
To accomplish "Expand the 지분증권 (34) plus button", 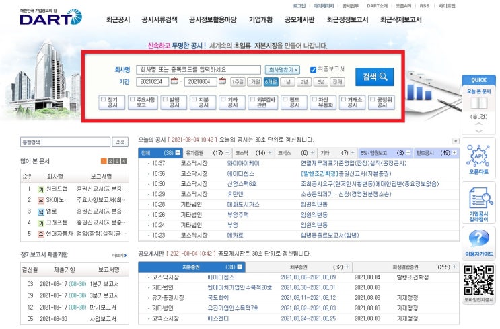I will 240,267.
